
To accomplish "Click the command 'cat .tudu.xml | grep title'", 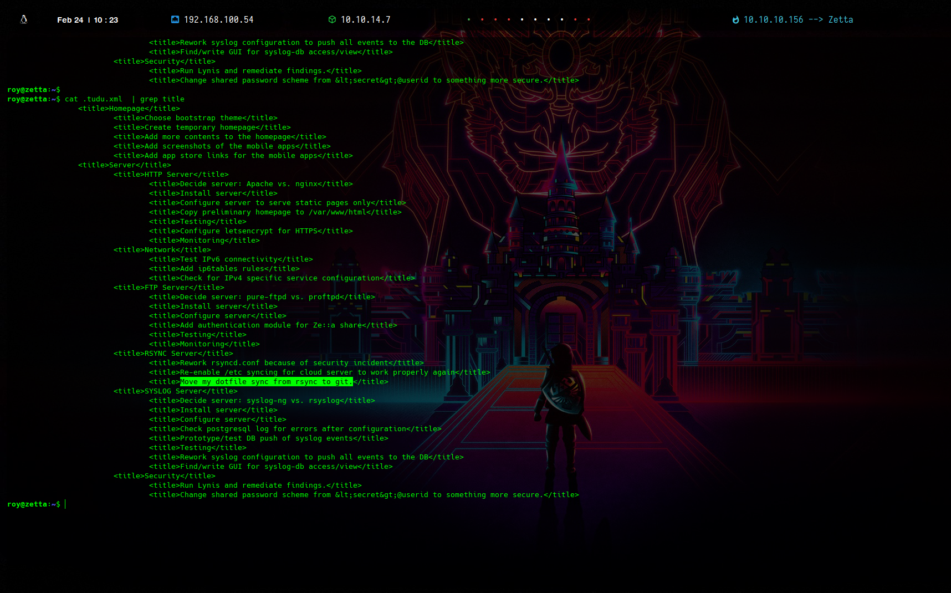I will [x=125, y=99].
